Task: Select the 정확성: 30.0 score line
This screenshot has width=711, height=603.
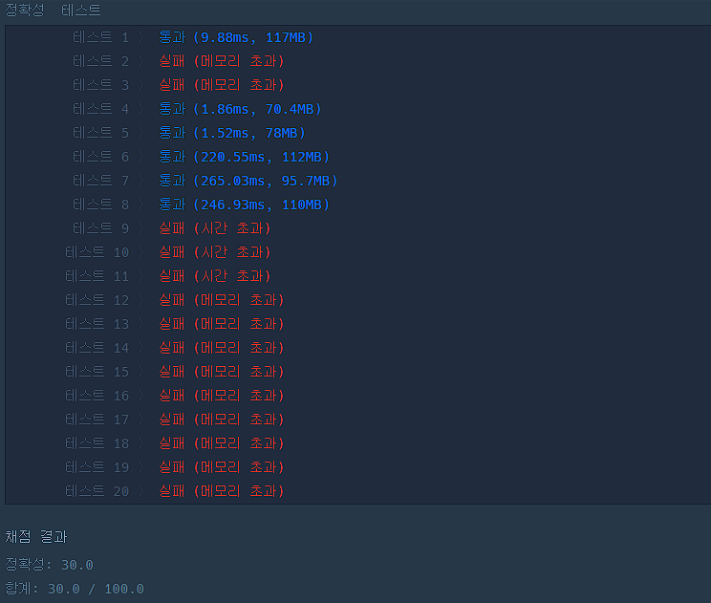Action: point(49,565)
